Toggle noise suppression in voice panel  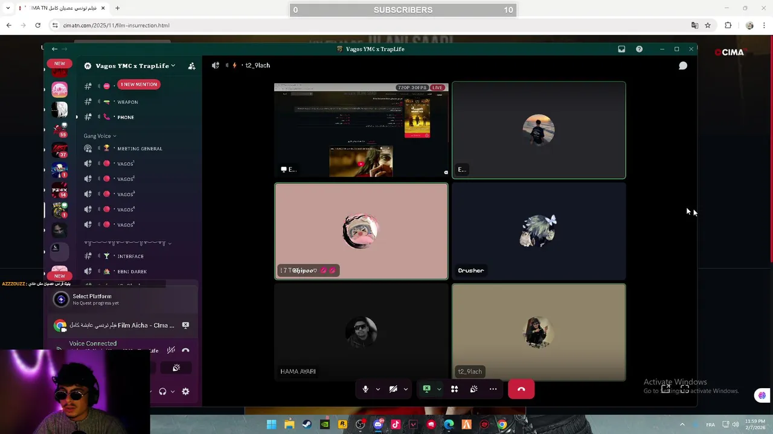[x=171, y=350]
